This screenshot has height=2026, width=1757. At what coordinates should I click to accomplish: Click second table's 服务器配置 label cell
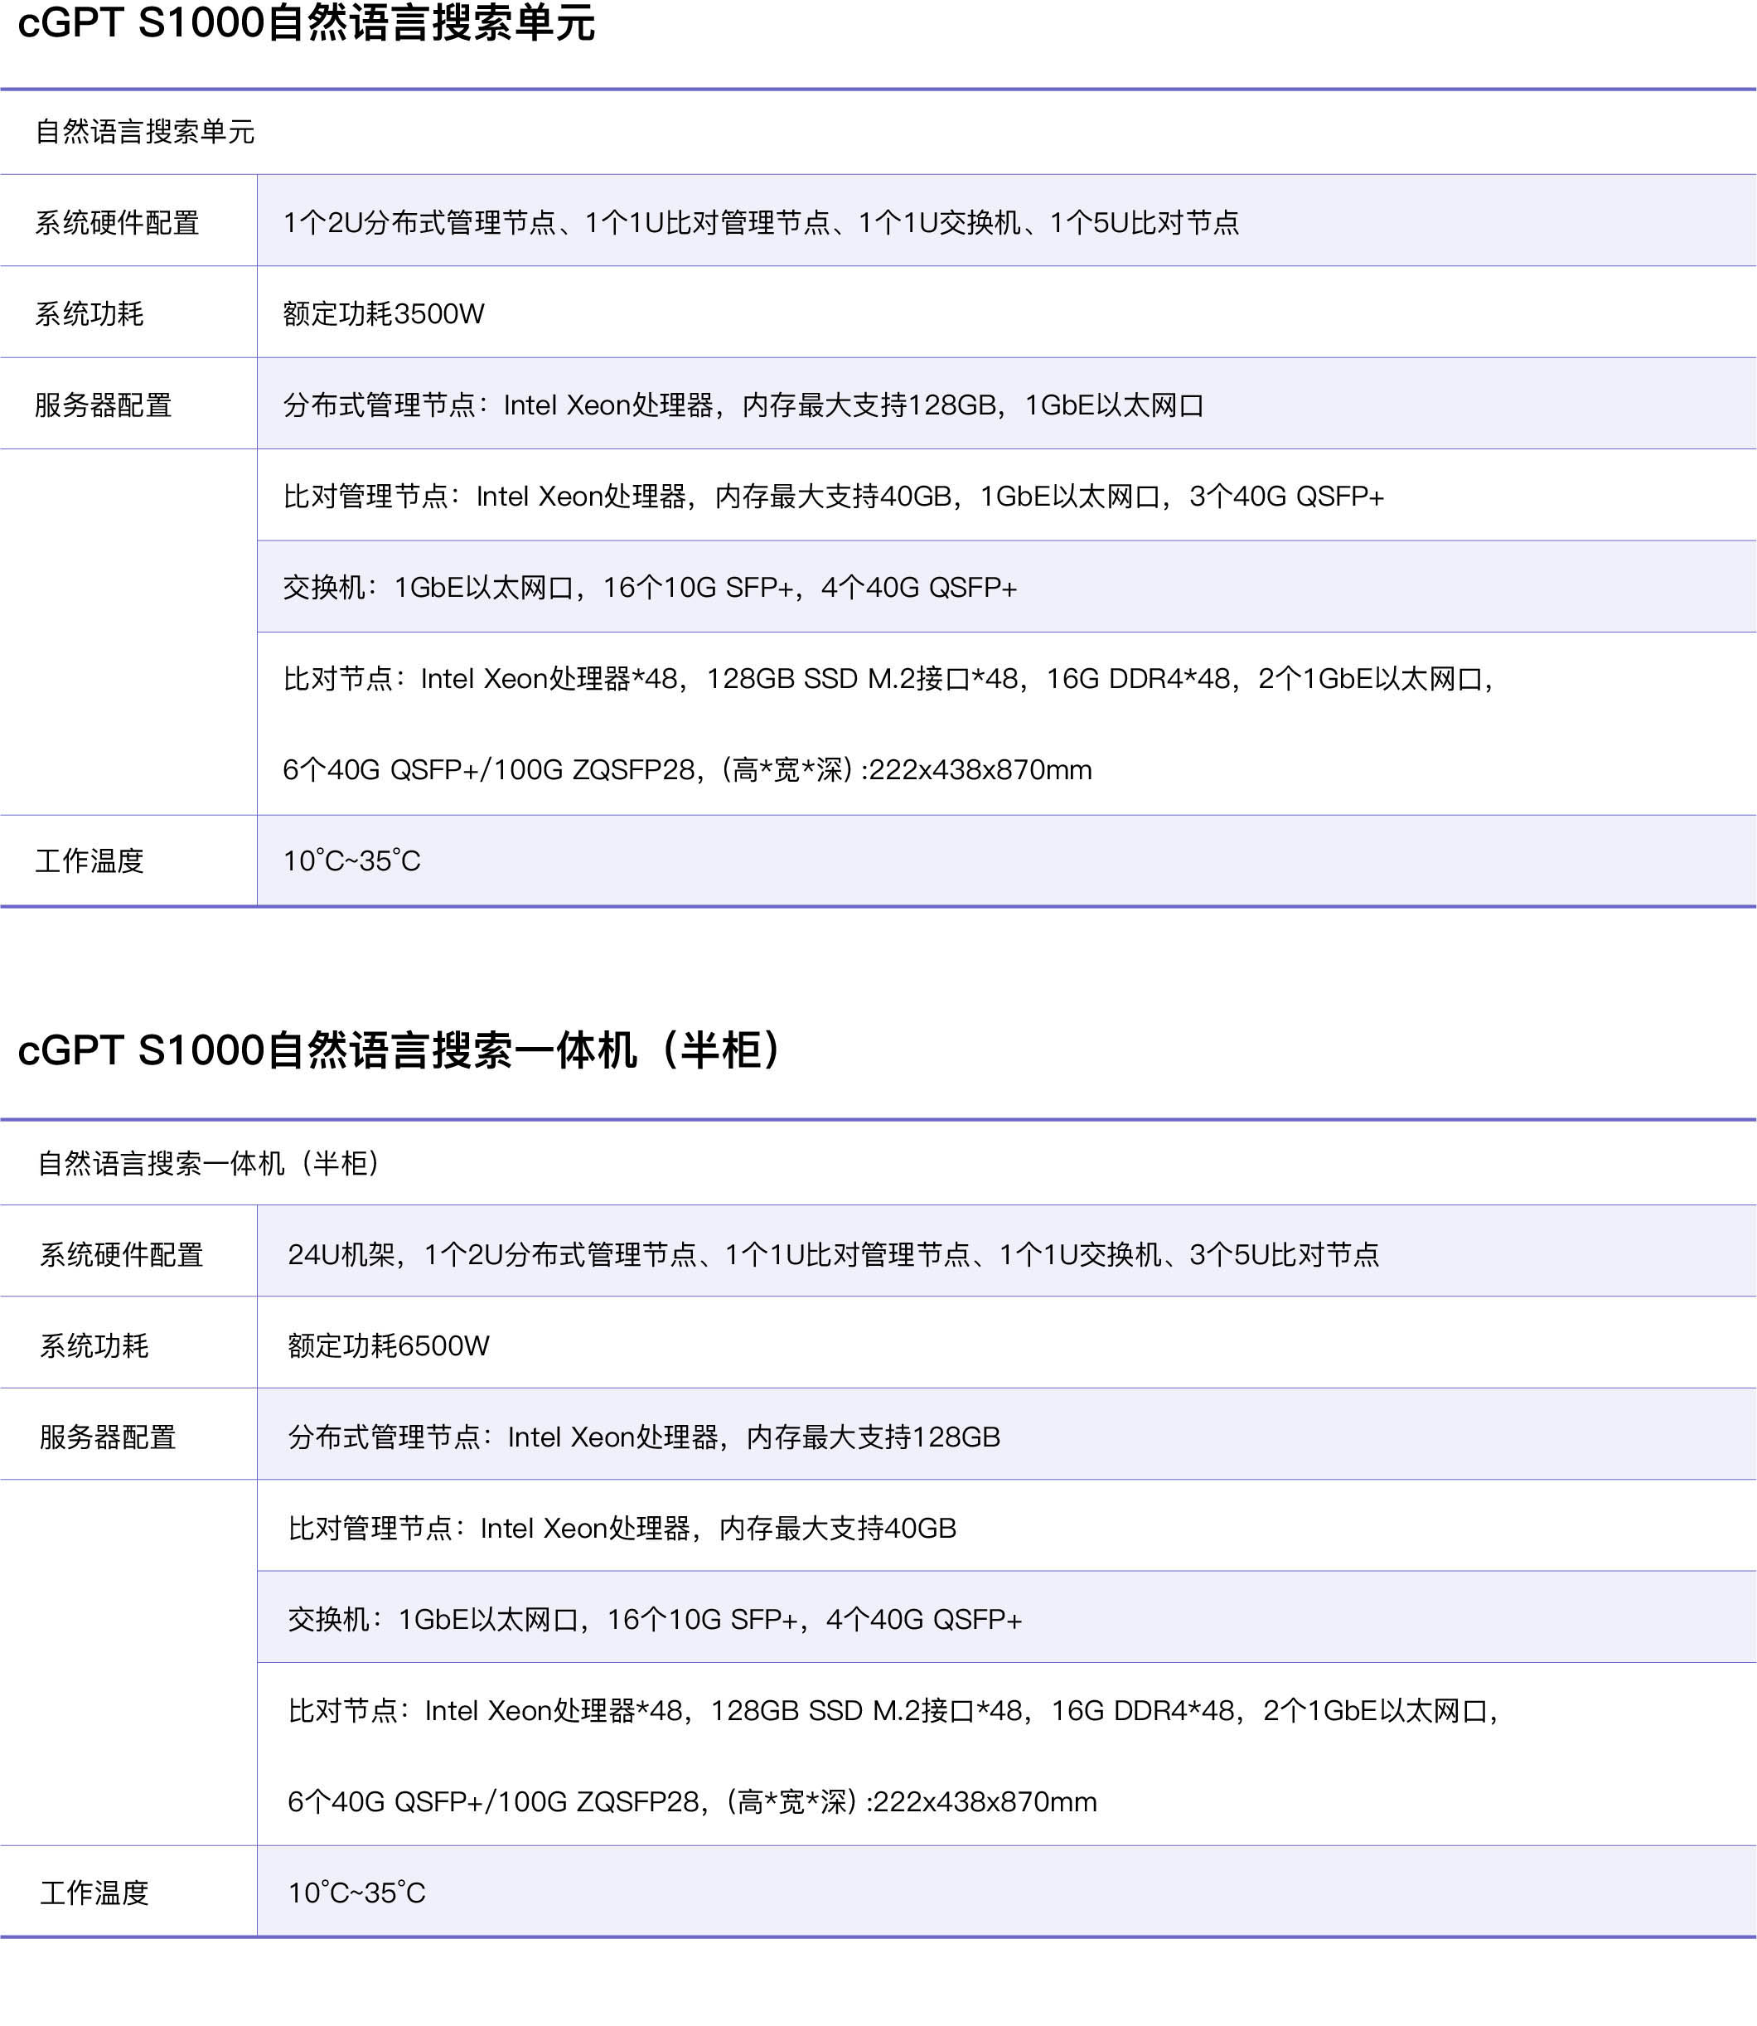point(108,1437)
